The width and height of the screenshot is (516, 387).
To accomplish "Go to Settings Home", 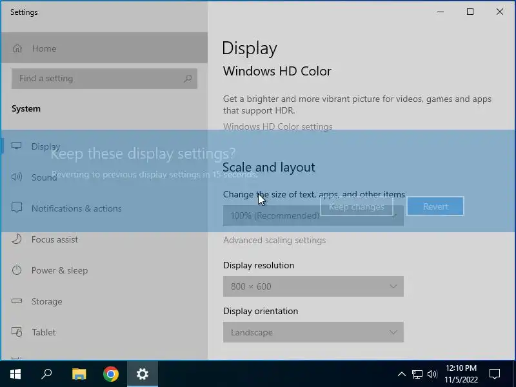I will pyautogui.click(x=104, y=48).
